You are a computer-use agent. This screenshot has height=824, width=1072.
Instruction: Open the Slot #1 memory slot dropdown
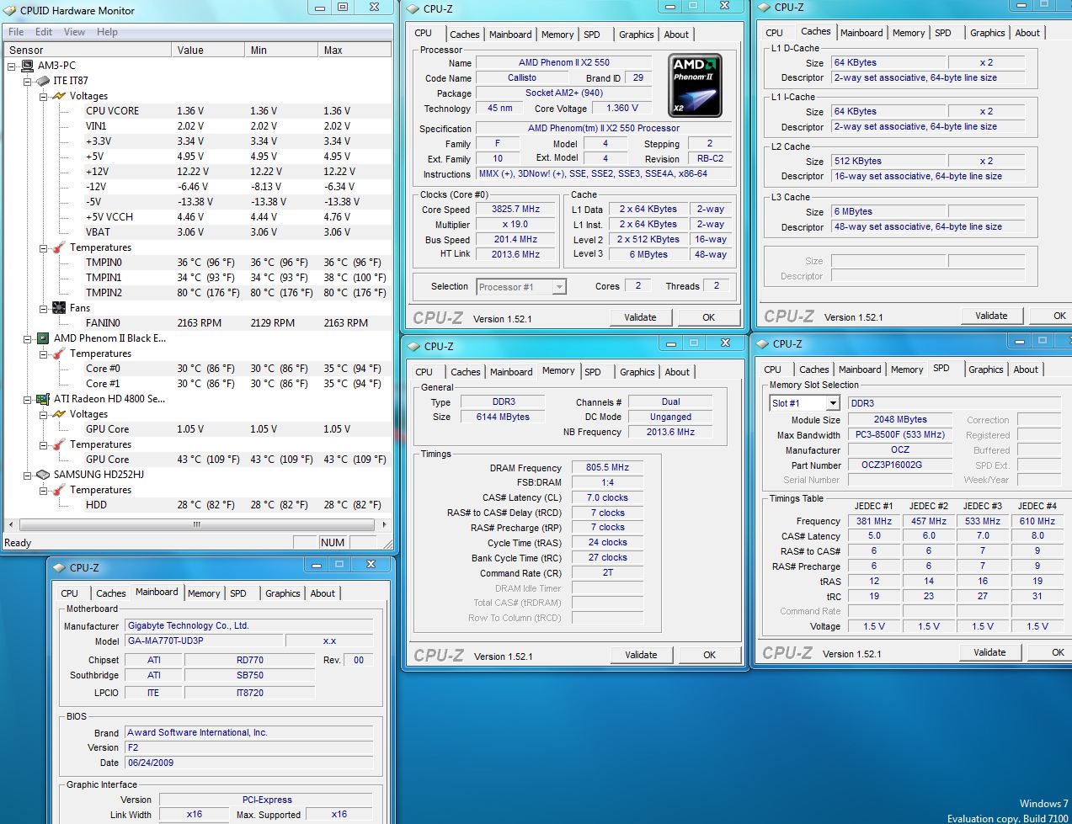[832, 403]
